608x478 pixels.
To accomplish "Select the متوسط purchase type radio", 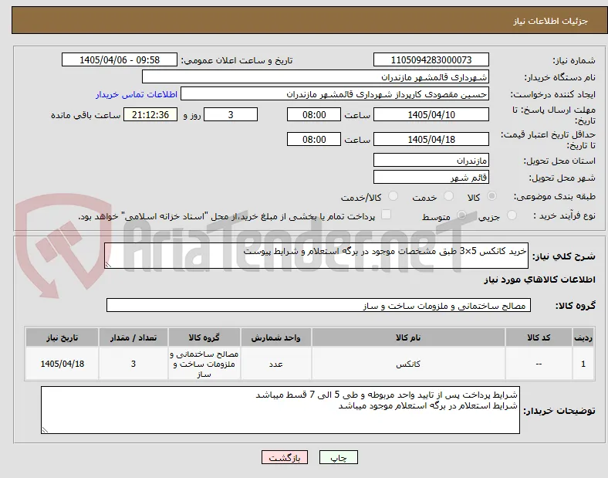I will [461, 215].
